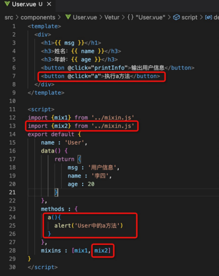Place cursor on opening template tag

pyautogui.click(x=45, y=26)
